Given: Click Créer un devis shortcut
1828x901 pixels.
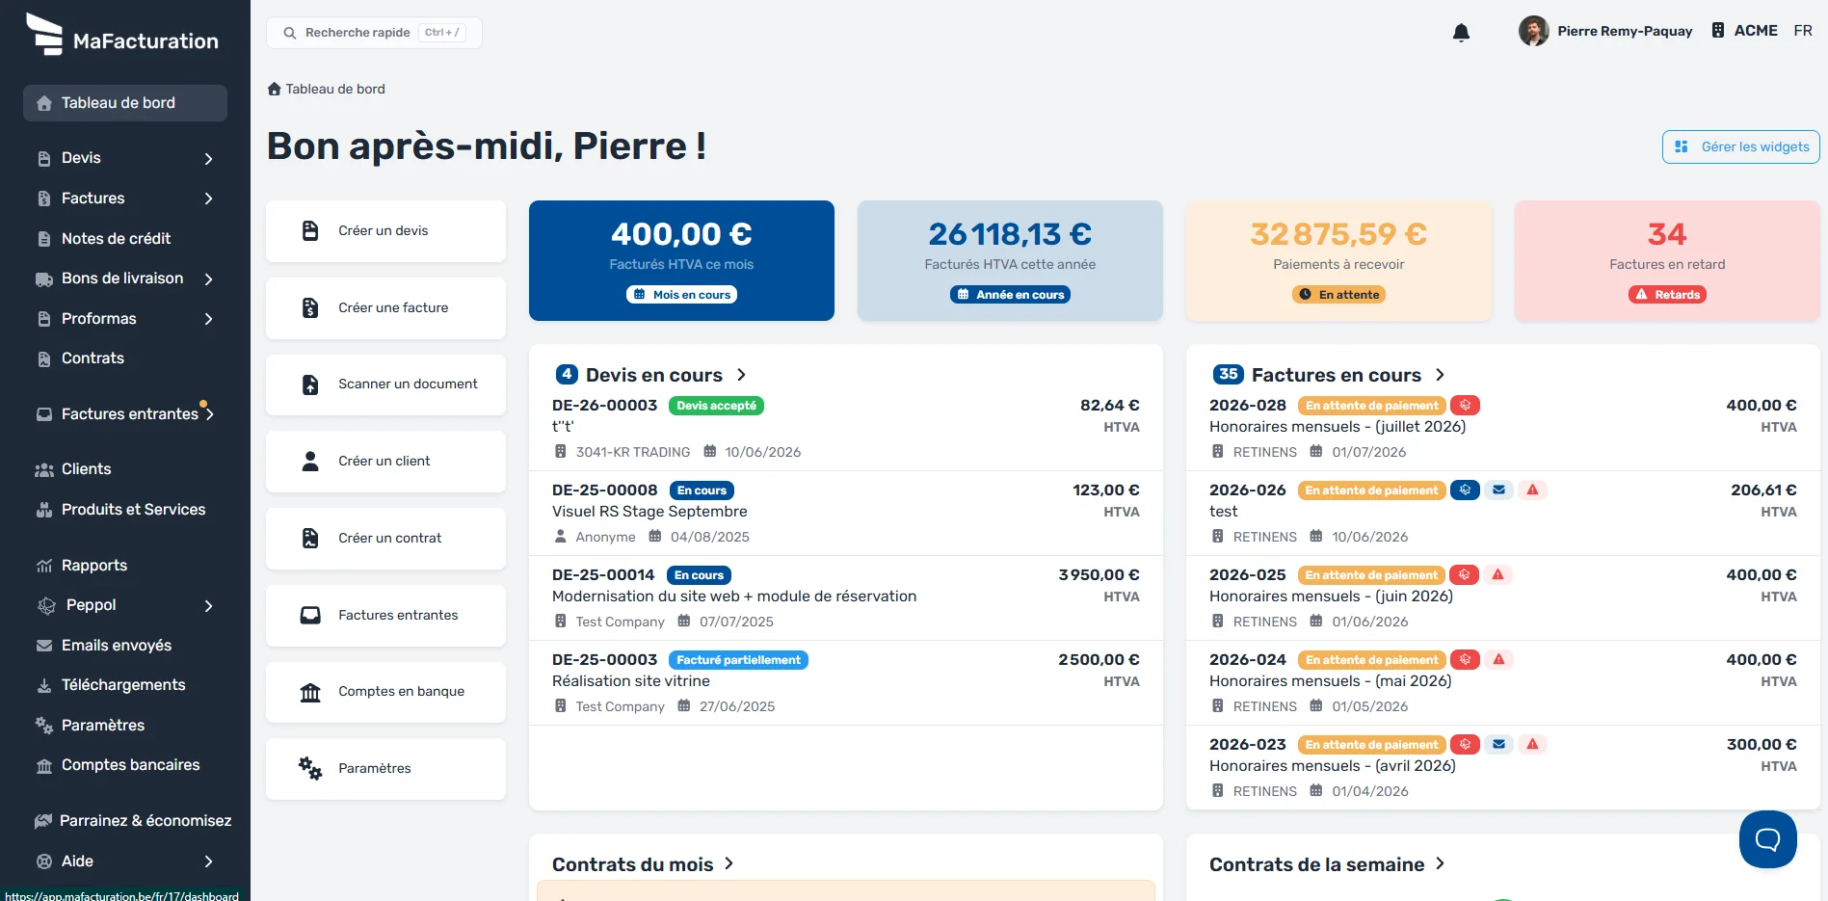Looking at the screenshot, I should pyautogui.click(x=385, y=231).
